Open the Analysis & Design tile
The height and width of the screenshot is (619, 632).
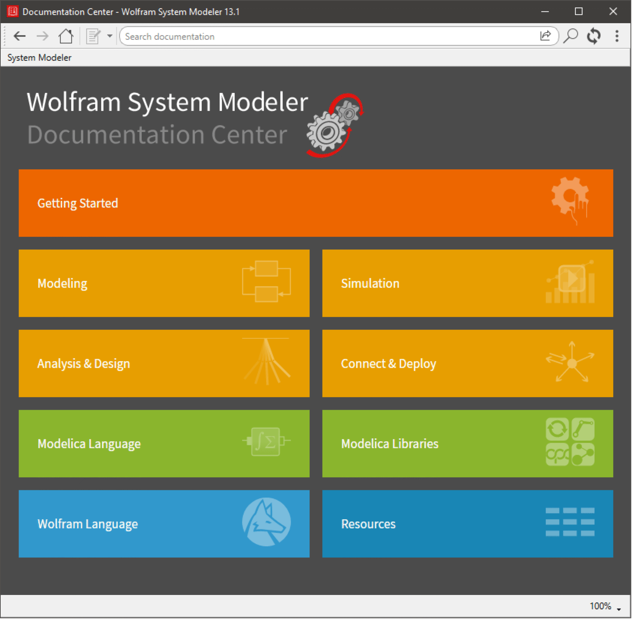(x=164, y=363)
